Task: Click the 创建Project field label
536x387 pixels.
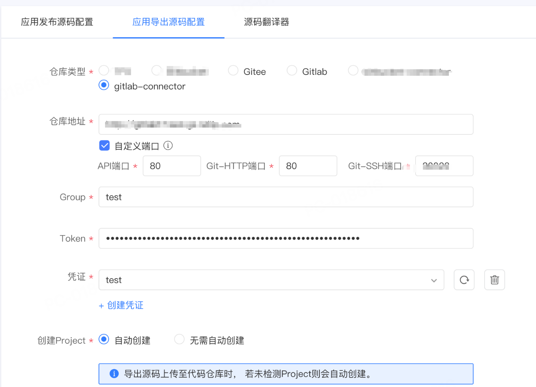Action: pyautogui.click(x=61, y=340)
